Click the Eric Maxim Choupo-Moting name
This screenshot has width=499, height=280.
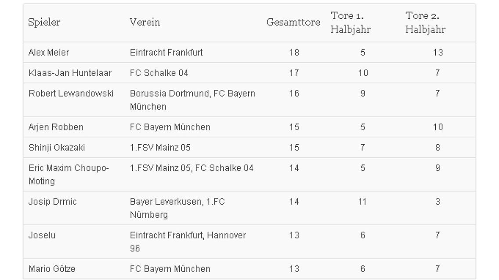[69, 174]
